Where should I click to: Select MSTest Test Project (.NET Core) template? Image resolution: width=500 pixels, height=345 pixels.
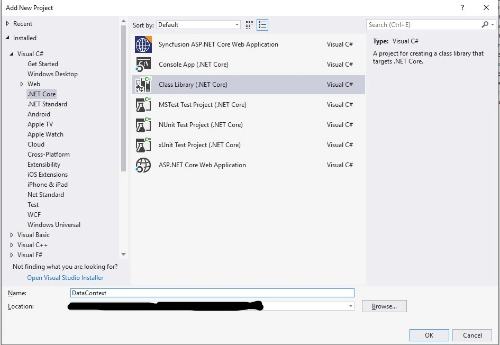248,105
